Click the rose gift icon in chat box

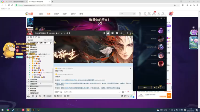coord(128,92)
